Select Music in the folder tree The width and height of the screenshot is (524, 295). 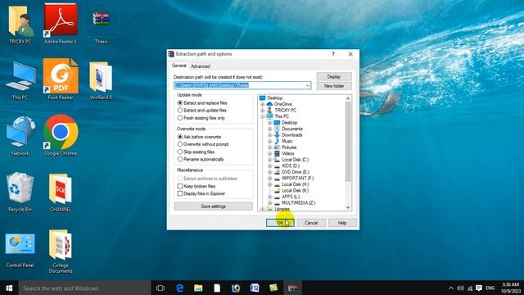point(287,141)
